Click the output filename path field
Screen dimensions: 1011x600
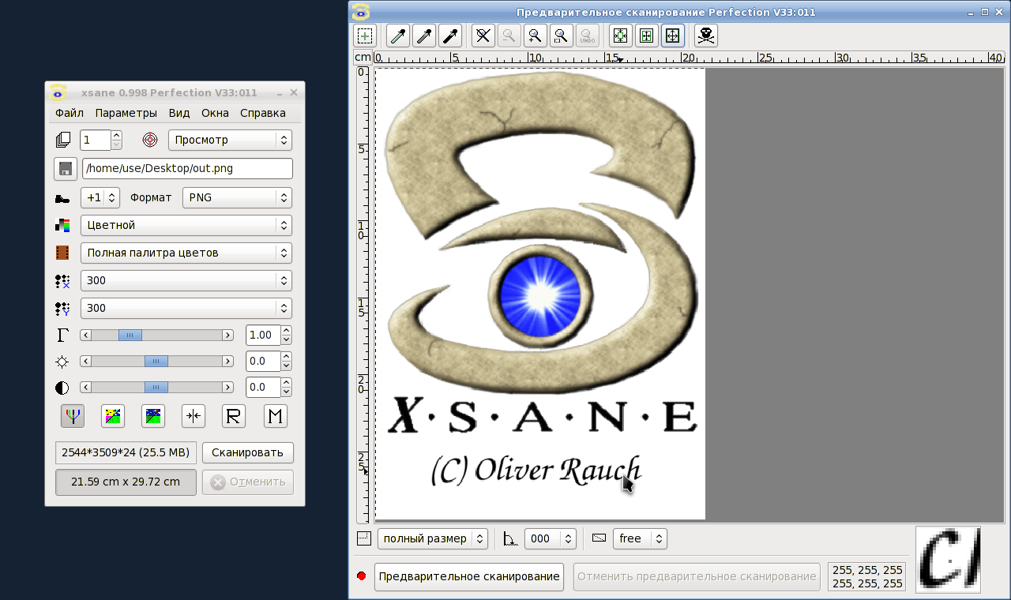[187, 168]
